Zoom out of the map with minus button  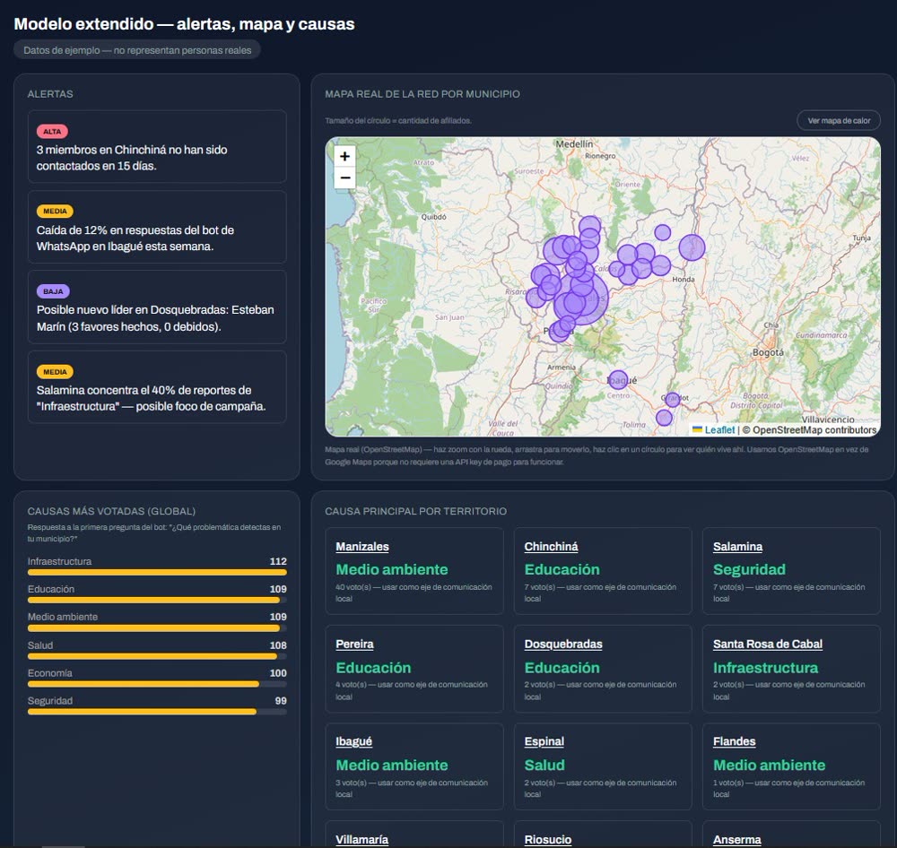pos(344,177)
